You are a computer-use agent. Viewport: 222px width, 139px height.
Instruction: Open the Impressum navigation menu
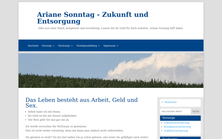pos(110,46)
